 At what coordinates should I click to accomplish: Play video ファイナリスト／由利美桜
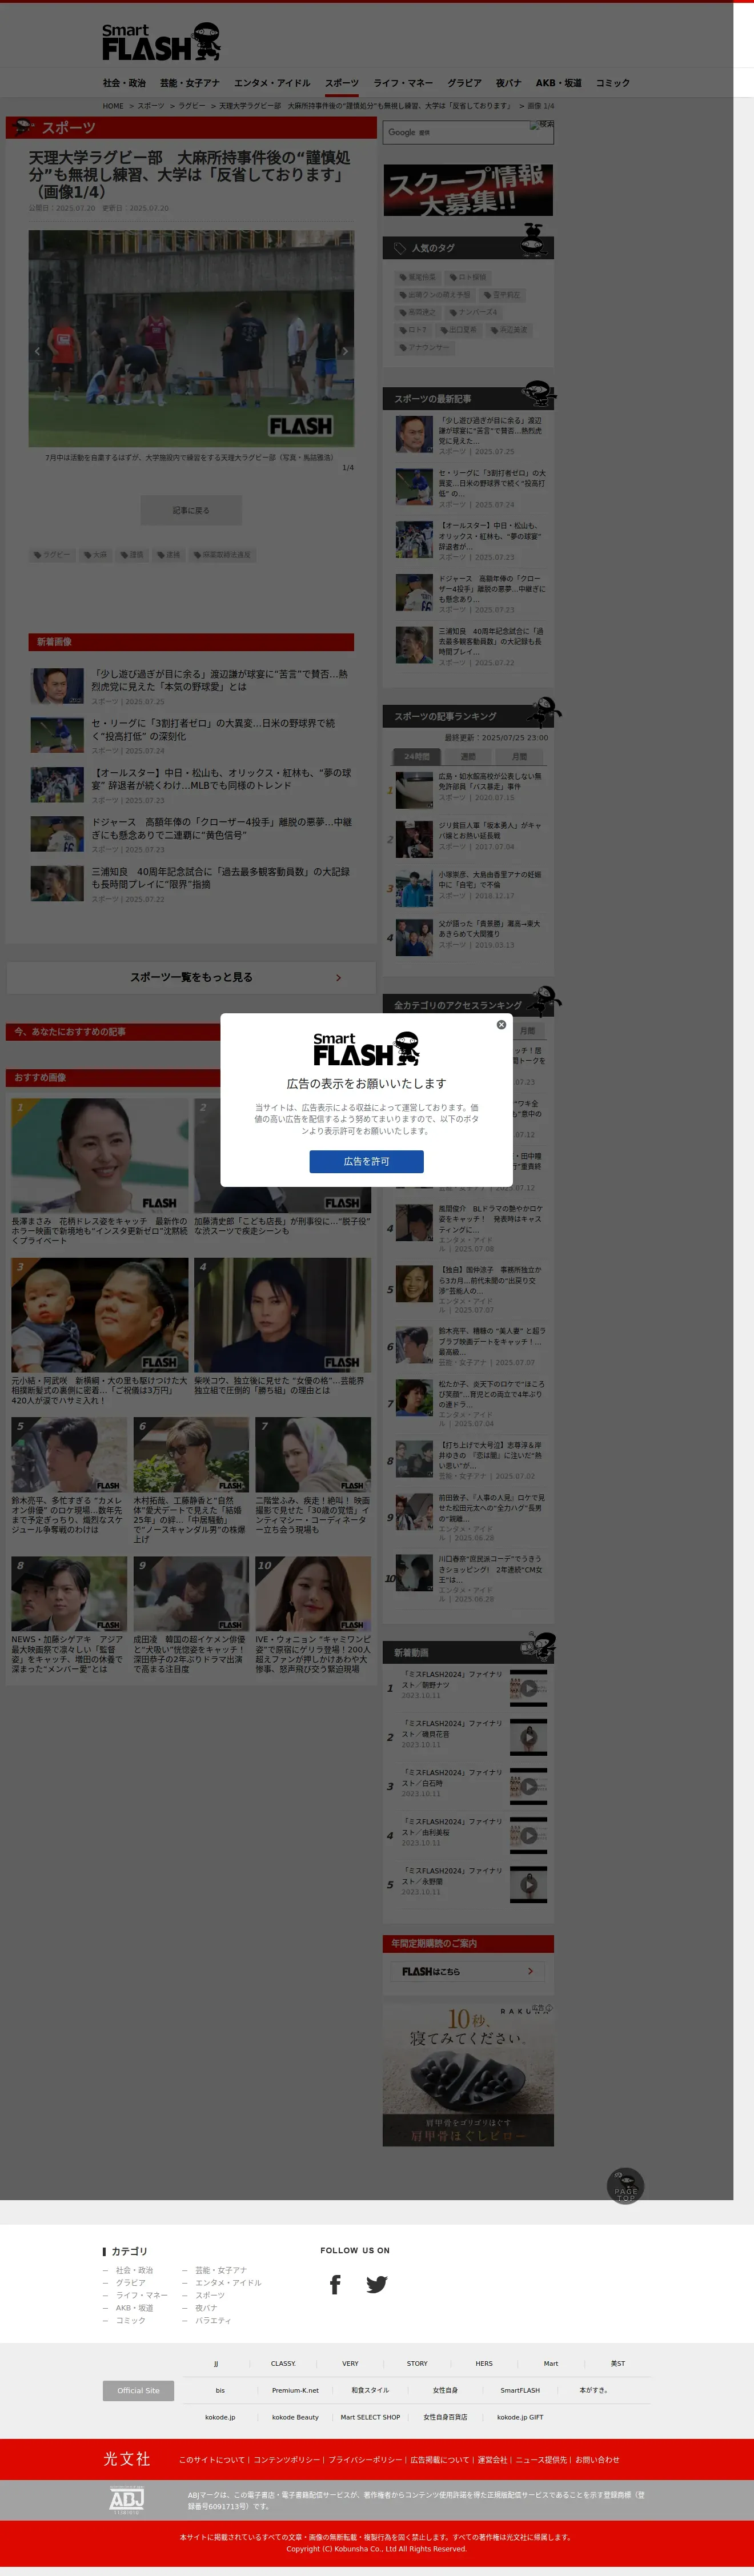tap(528, 1835)
